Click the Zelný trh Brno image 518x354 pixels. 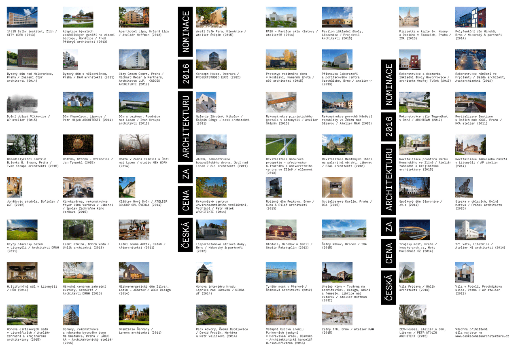coord(337,315)
